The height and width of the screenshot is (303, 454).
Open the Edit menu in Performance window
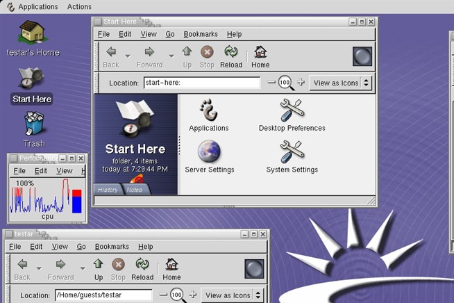(x=41, y=171)
